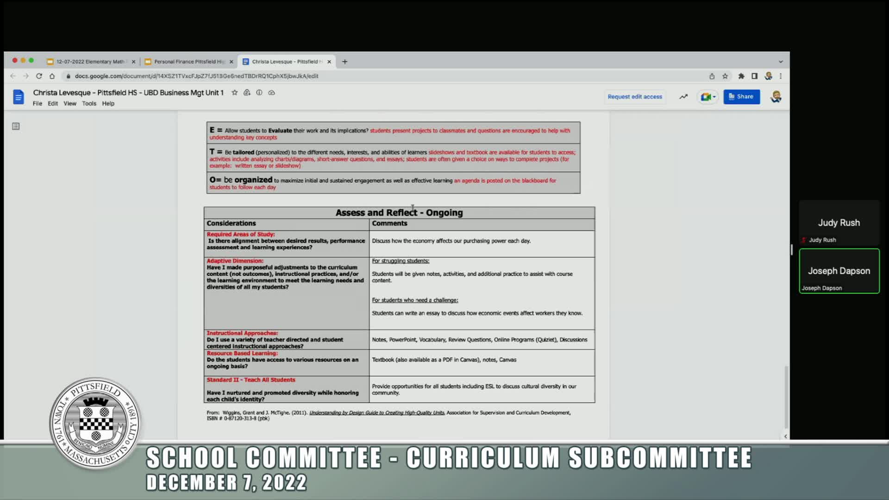This screenshot has width=889, height=500.
Task: Open the browser extensions puzzle icon
Action: (741, 76)
